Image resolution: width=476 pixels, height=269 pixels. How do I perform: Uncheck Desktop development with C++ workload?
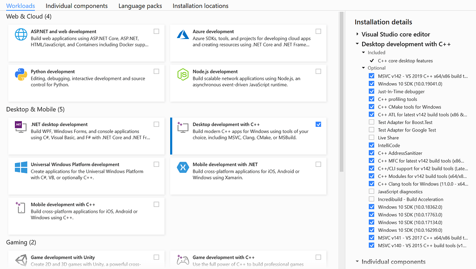(318, 125)
